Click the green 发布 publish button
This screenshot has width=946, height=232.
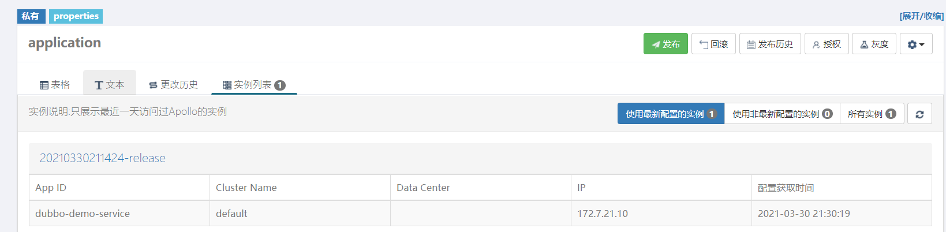point(665,44)
